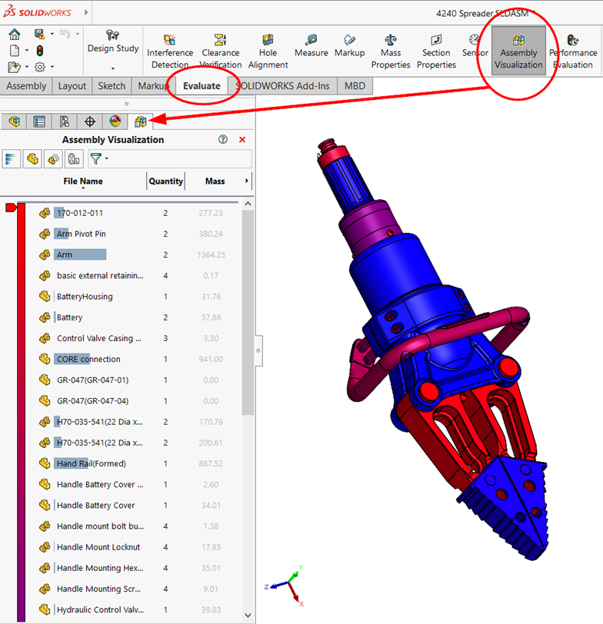Create a new document
The image size is (603, 624).
[15, 51]
